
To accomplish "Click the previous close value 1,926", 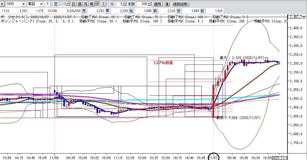I will tap(219, 11).
